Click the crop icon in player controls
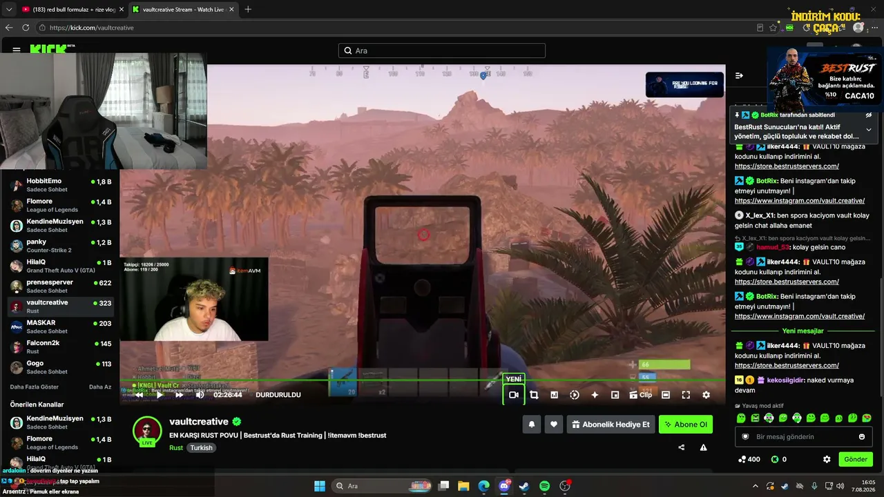This screenshot has height=497, width=884. pos(534,395)
